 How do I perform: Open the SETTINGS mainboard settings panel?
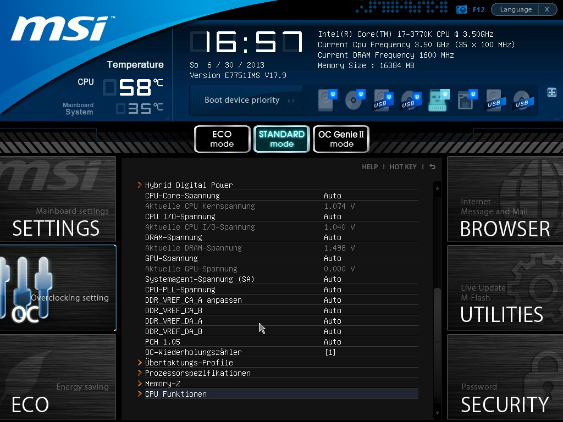57,199
